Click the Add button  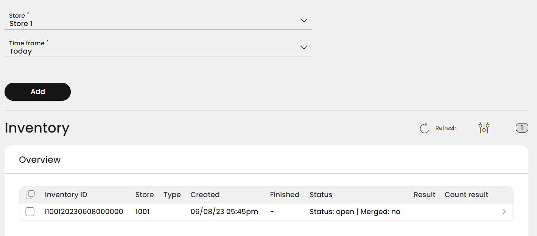tap(37, 92)
